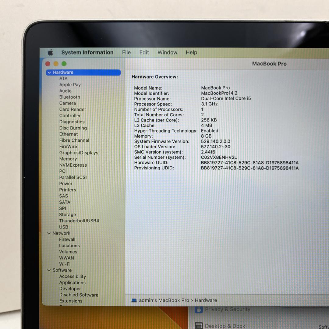
Task: Open the Help menu
Action: pyautogui.click(x=191, y=52)
